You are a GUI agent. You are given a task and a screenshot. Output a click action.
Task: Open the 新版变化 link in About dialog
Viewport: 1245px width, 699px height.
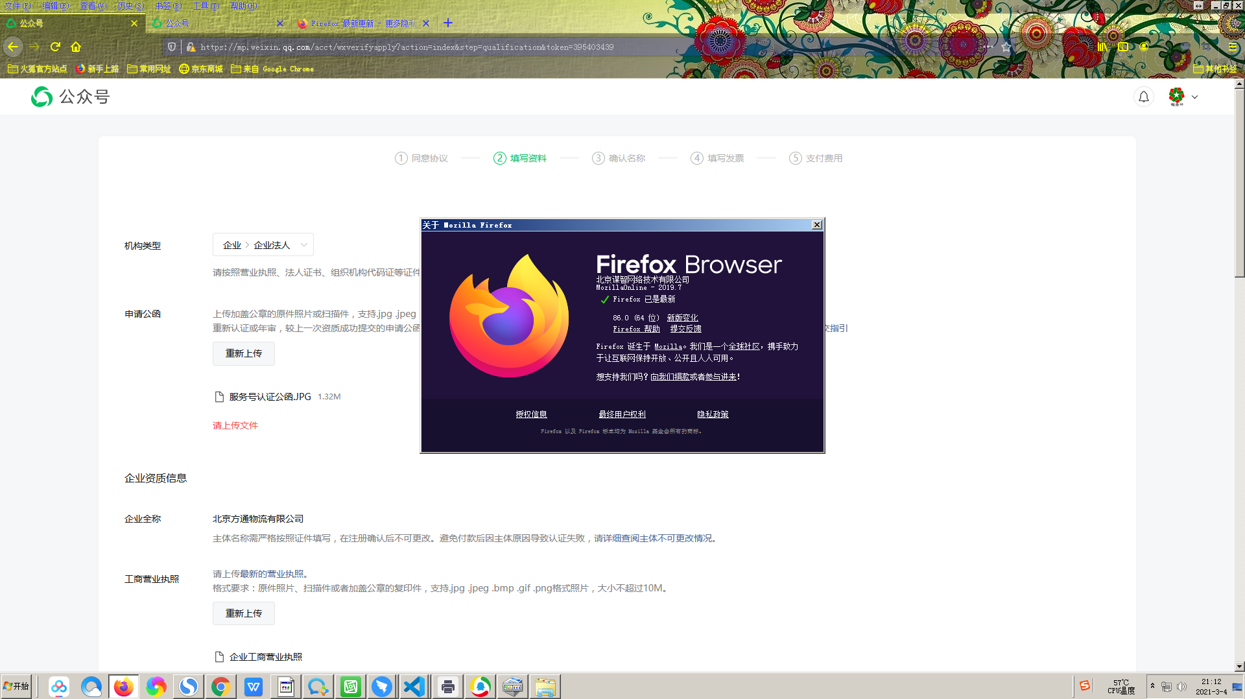(x=682, y=318)
